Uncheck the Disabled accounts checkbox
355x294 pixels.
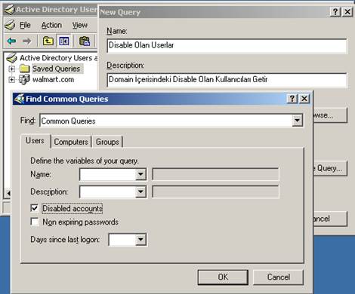(x=35, y=208)
